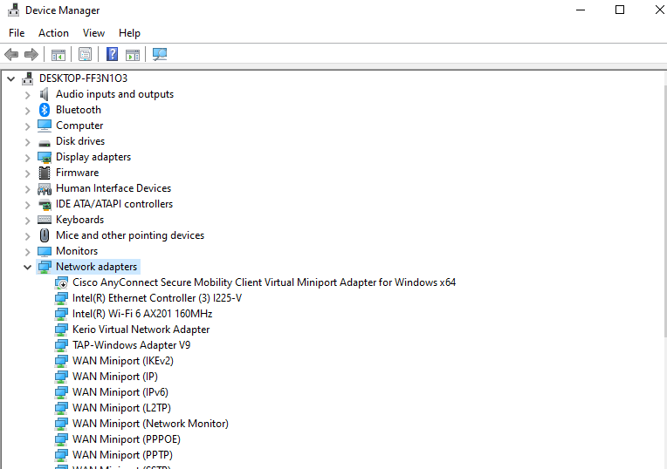Viewport: 667px width, 469px height.
Task: Click the DESKTOP-FF3N1O3 computer icon
Action: coord(28,78)
